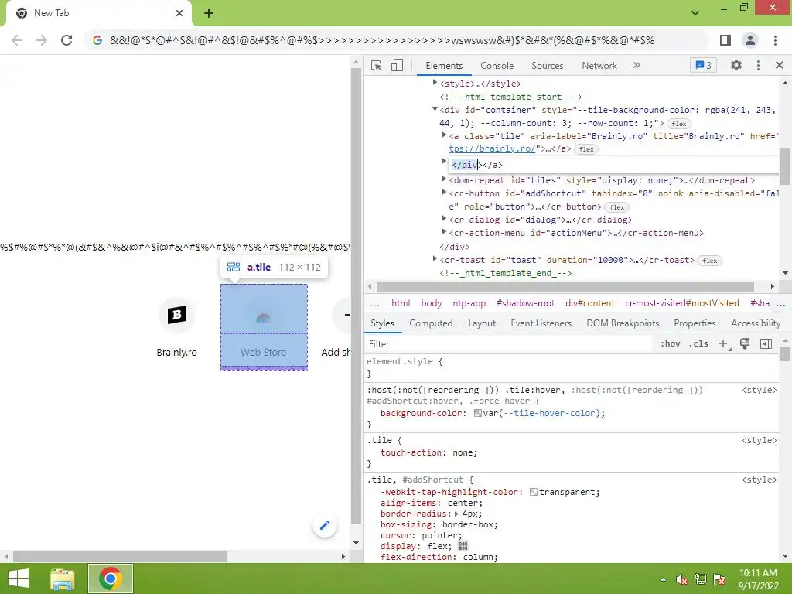Open the Event Listeners tab
Image resolution: width=792 pixels, height=594 pixels.
(541, 323)
